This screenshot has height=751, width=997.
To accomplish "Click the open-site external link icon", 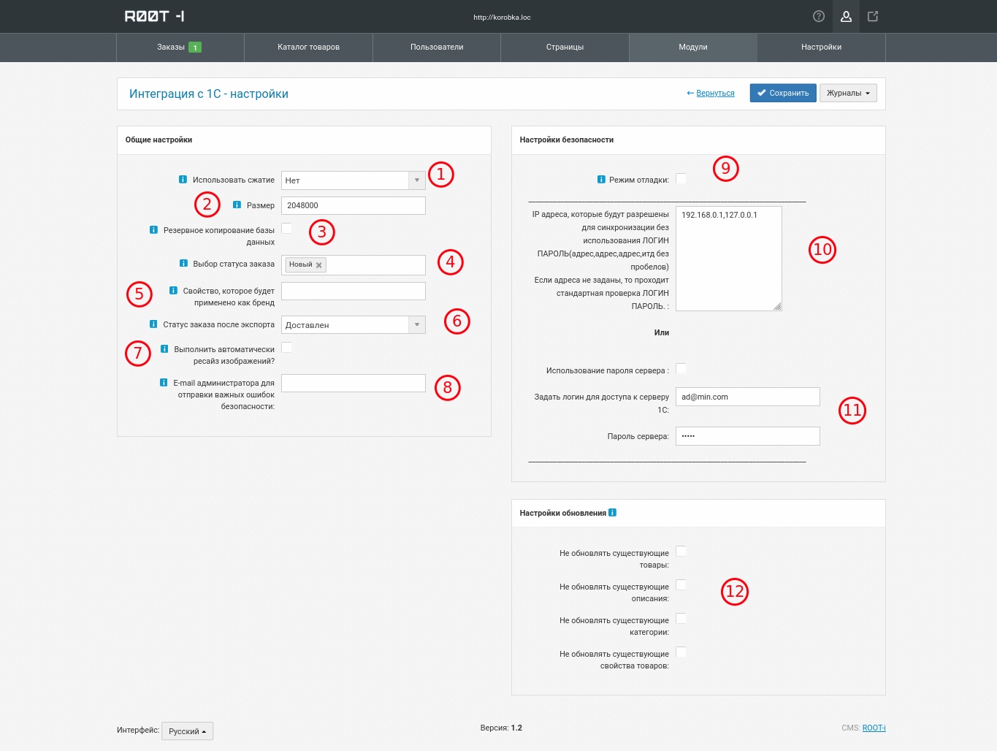I will pos(873,16).
